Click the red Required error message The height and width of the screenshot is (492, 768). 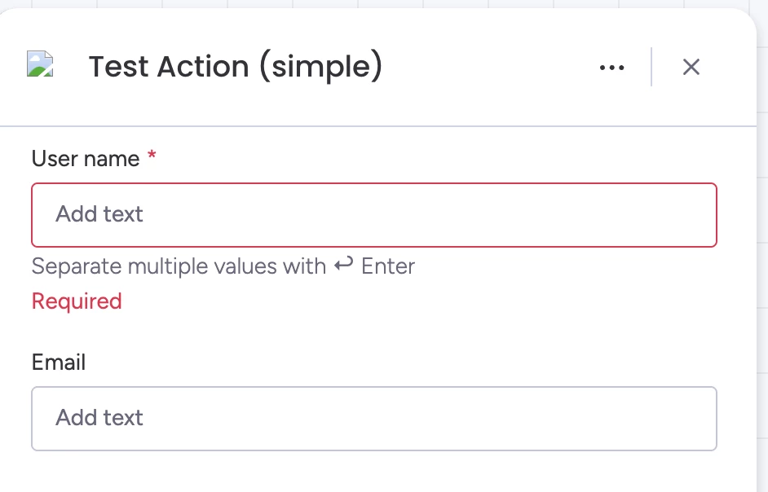click(x=77, y=301)
